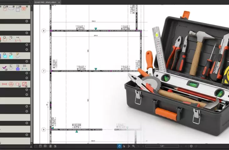Activate the Select Text tool in bottom bar
This screenshot has width=229, height=150.
point(129,146)
